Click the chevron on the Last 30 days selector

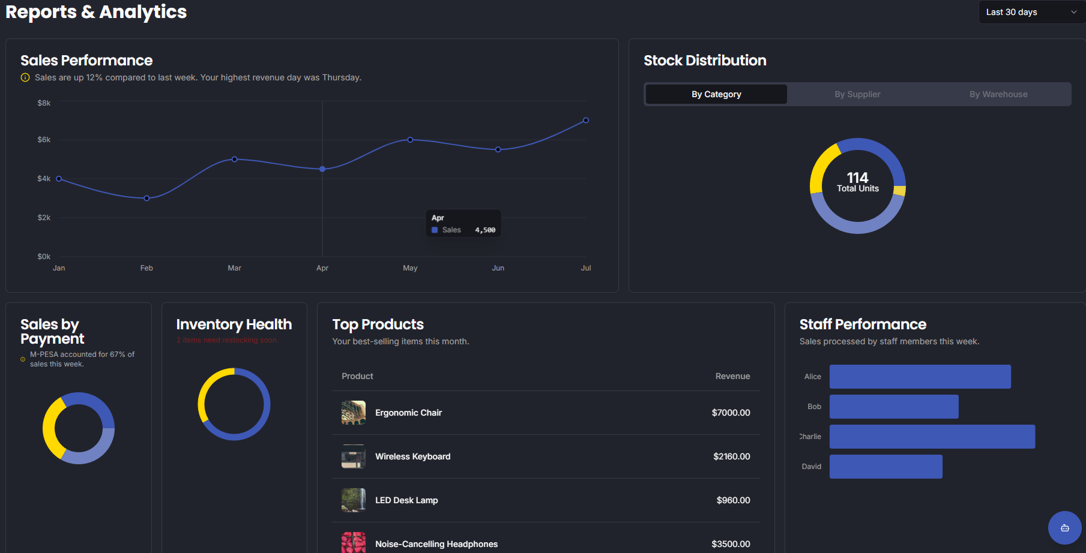pos(1074,12)
